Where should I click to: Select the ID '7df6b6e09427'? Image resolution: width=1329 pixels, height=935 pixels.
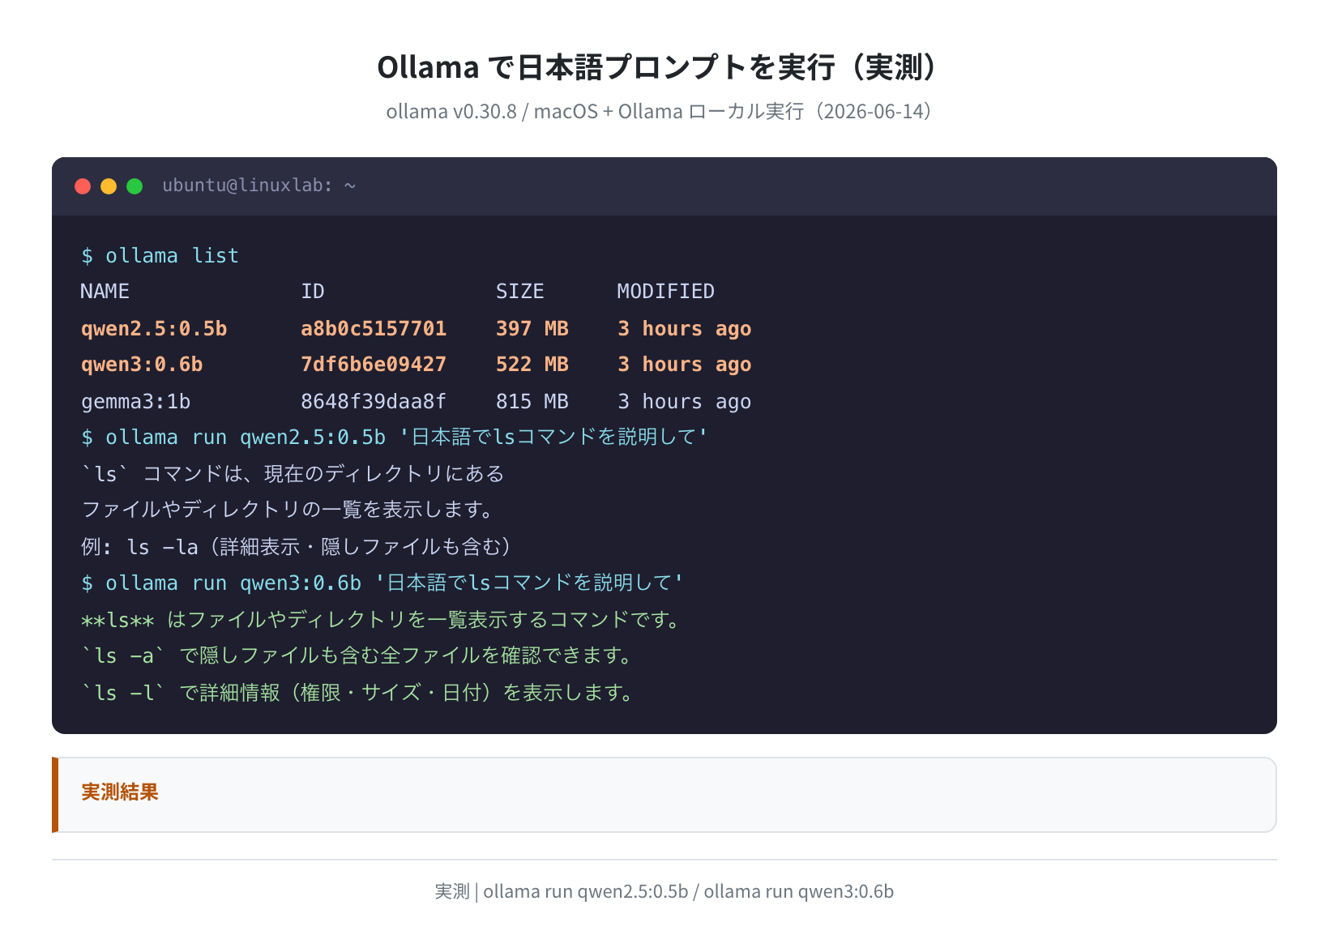tap(374, 365)
